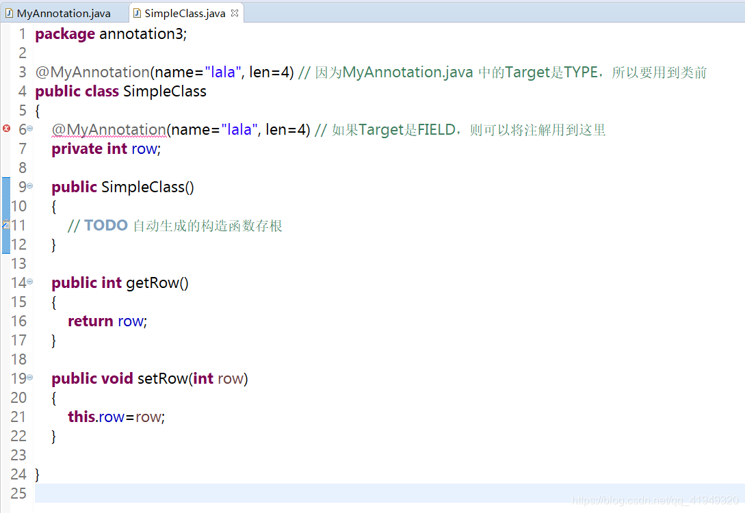The height and width of the screenshot is (513, 745).
Task: Click 'this' on line 21
Action: click(81, 417)
